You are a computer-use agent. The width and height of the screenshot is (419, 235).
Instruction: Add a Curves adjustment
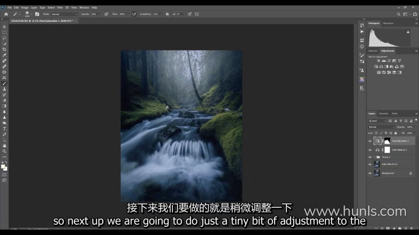[x=389, y=61]
